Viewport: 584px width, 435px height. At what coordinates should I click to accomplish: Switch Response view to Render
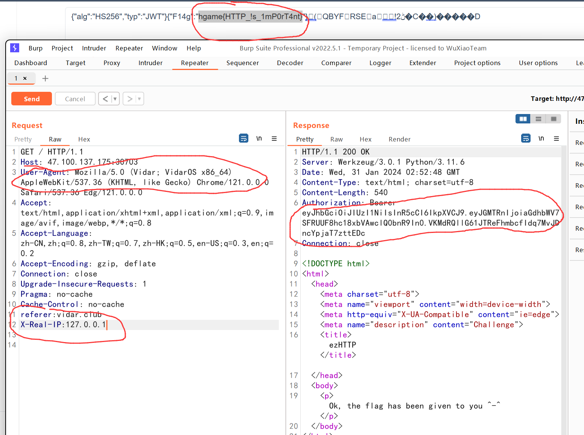click(400, 139)
